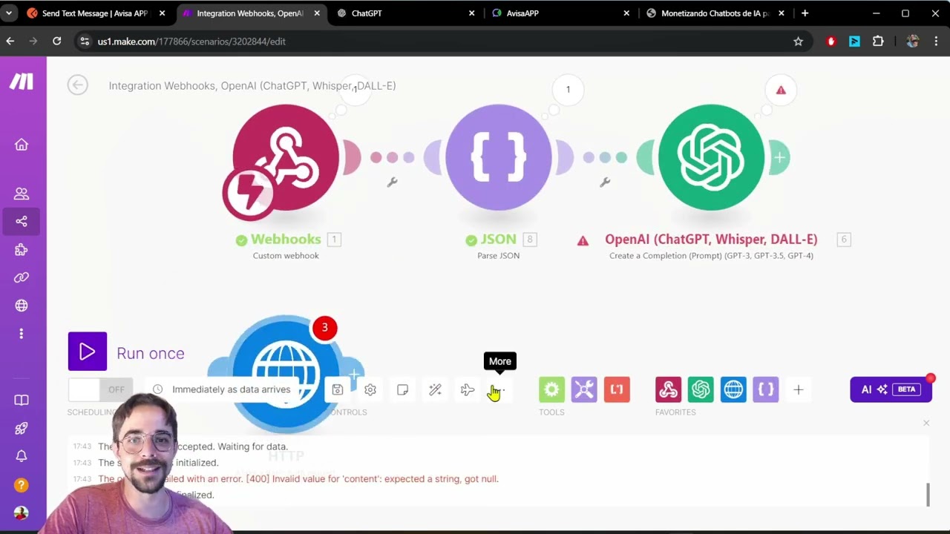
Task: Click the 'Webhooks' module label
Action: pos(286,239)
